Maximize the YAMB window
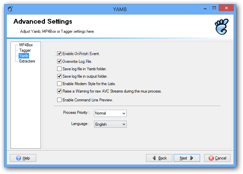The image size is (243, 174). click(214, 8)
